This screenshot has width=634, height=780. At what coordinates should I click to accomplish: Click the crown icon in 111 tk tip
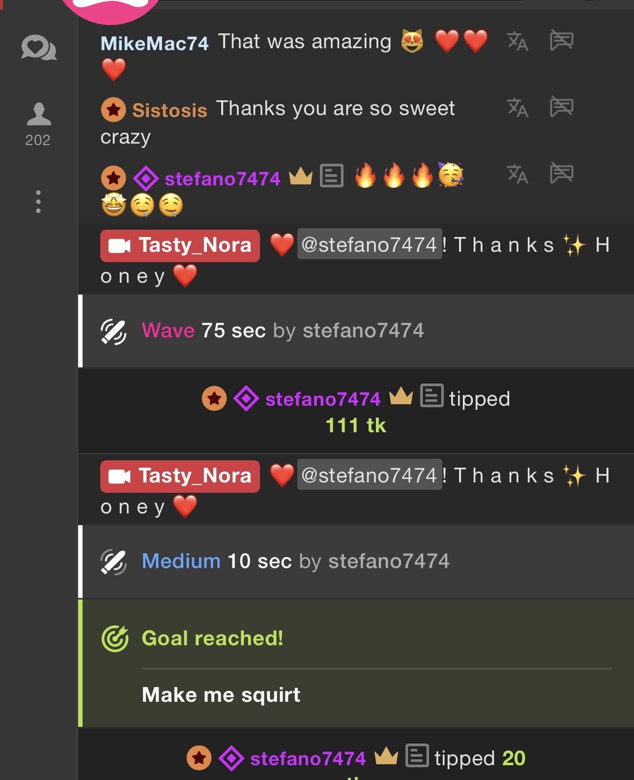[401, 396]
